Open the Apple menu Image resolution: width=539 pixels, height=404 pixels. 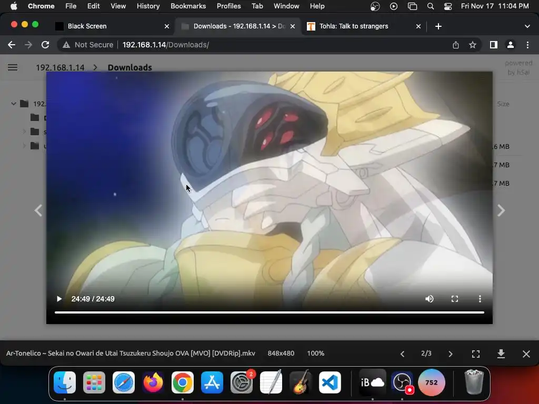[x=14, y=6]
